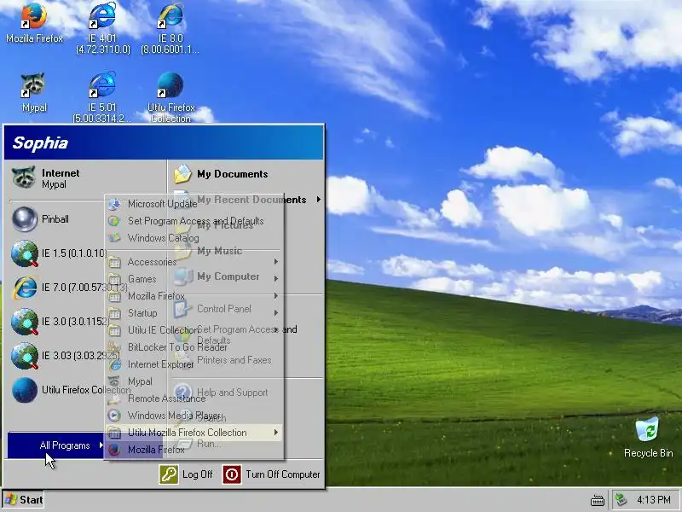
Task: Expand the Games submenu
Action: coord(194,279)
